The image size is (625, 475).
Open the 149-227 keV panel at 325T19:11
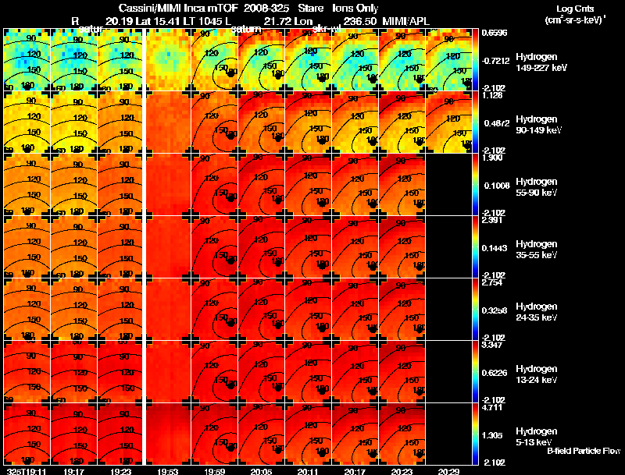coord(27,60)
